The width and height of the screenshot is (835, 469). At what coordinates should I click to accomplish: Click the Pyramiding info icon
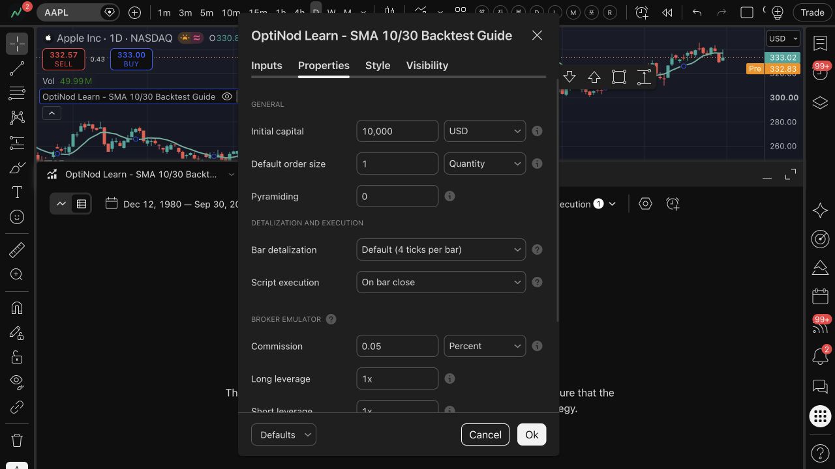[449, 196]
